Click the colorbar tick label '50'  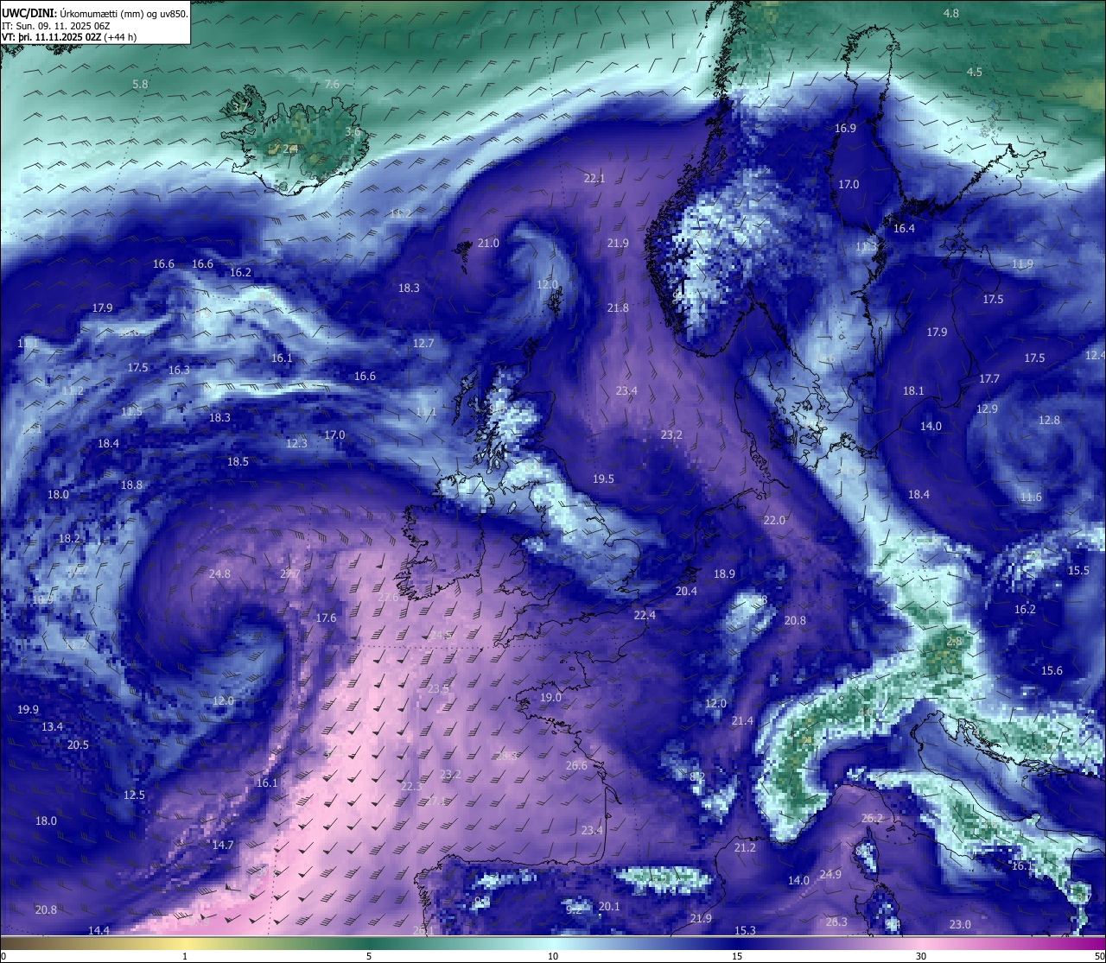(1099, 956)
